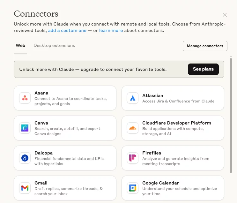Open the Canva logo icon
Screen dimensions: 237x203
point(25,128)
